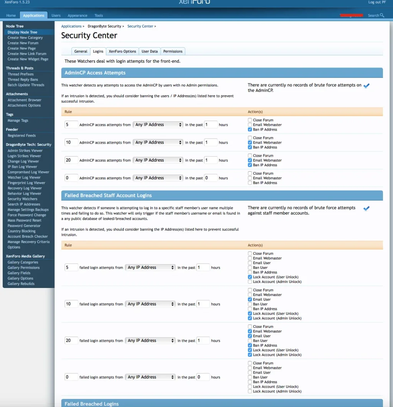
Task: Open Gallery Categories in sidebar
Action: point(23,262)
